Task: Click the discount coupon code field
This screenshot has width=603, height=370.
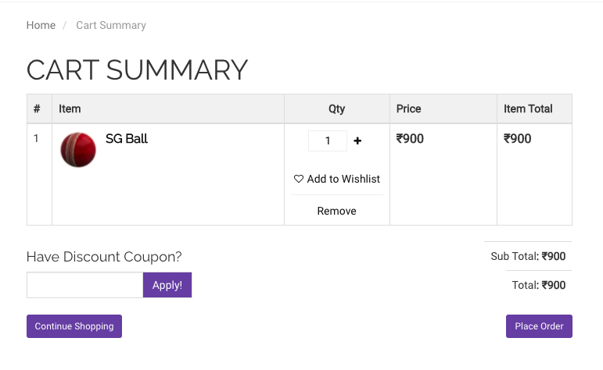Action: click(x=85, y=285)
